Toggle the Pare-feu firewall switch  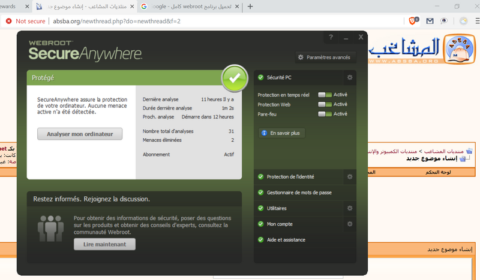point(325,114)
